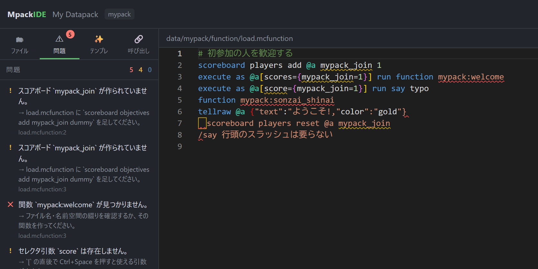The image size is (538, 269).
Task: Click the warning icon for load.mcfunction:3 scoreboard problem
Action: click(x=10, y=148)
